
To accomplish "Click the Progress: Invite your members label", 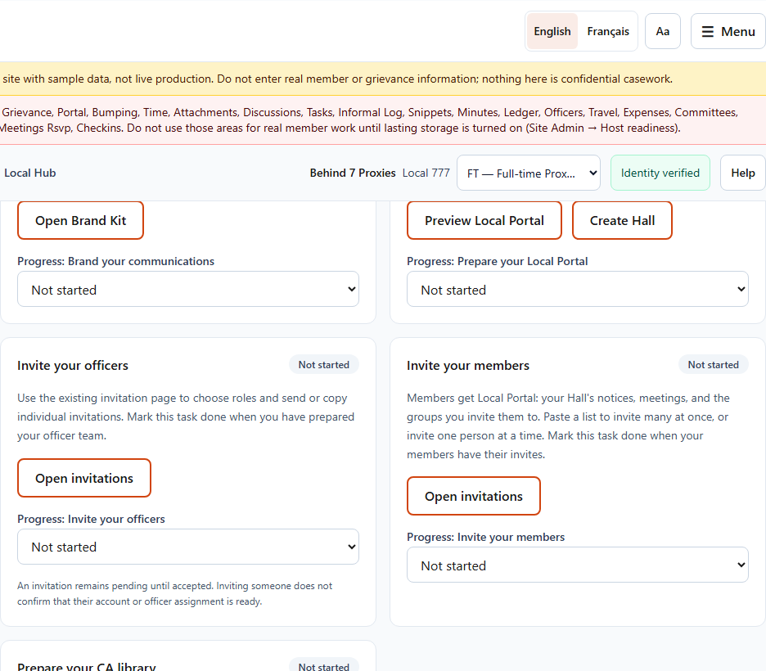I will click(485, 537).
